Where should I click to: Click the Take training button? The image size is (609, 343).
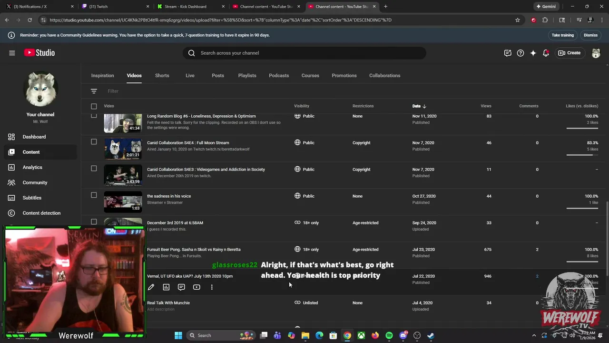click(563, 35)
